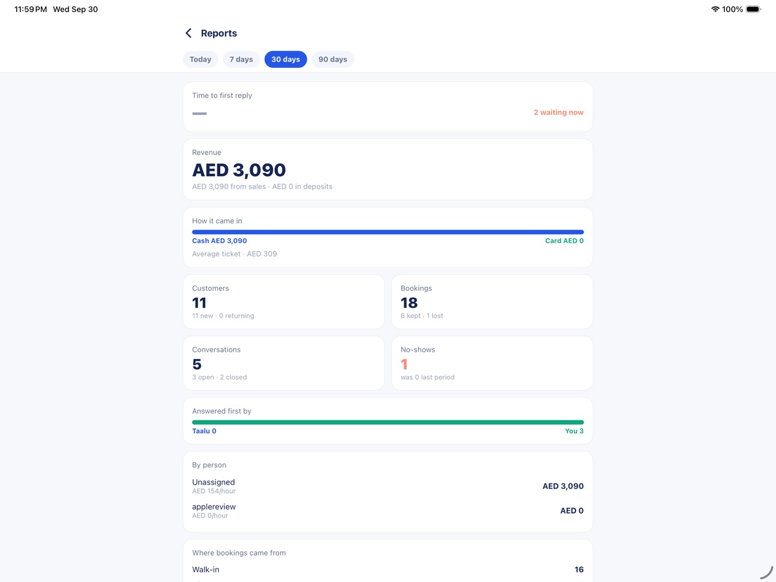Viewport: 776px width, 582px height.
Task: Click the 'AED 0/hour' rate
Action: (x=210, y=516)
